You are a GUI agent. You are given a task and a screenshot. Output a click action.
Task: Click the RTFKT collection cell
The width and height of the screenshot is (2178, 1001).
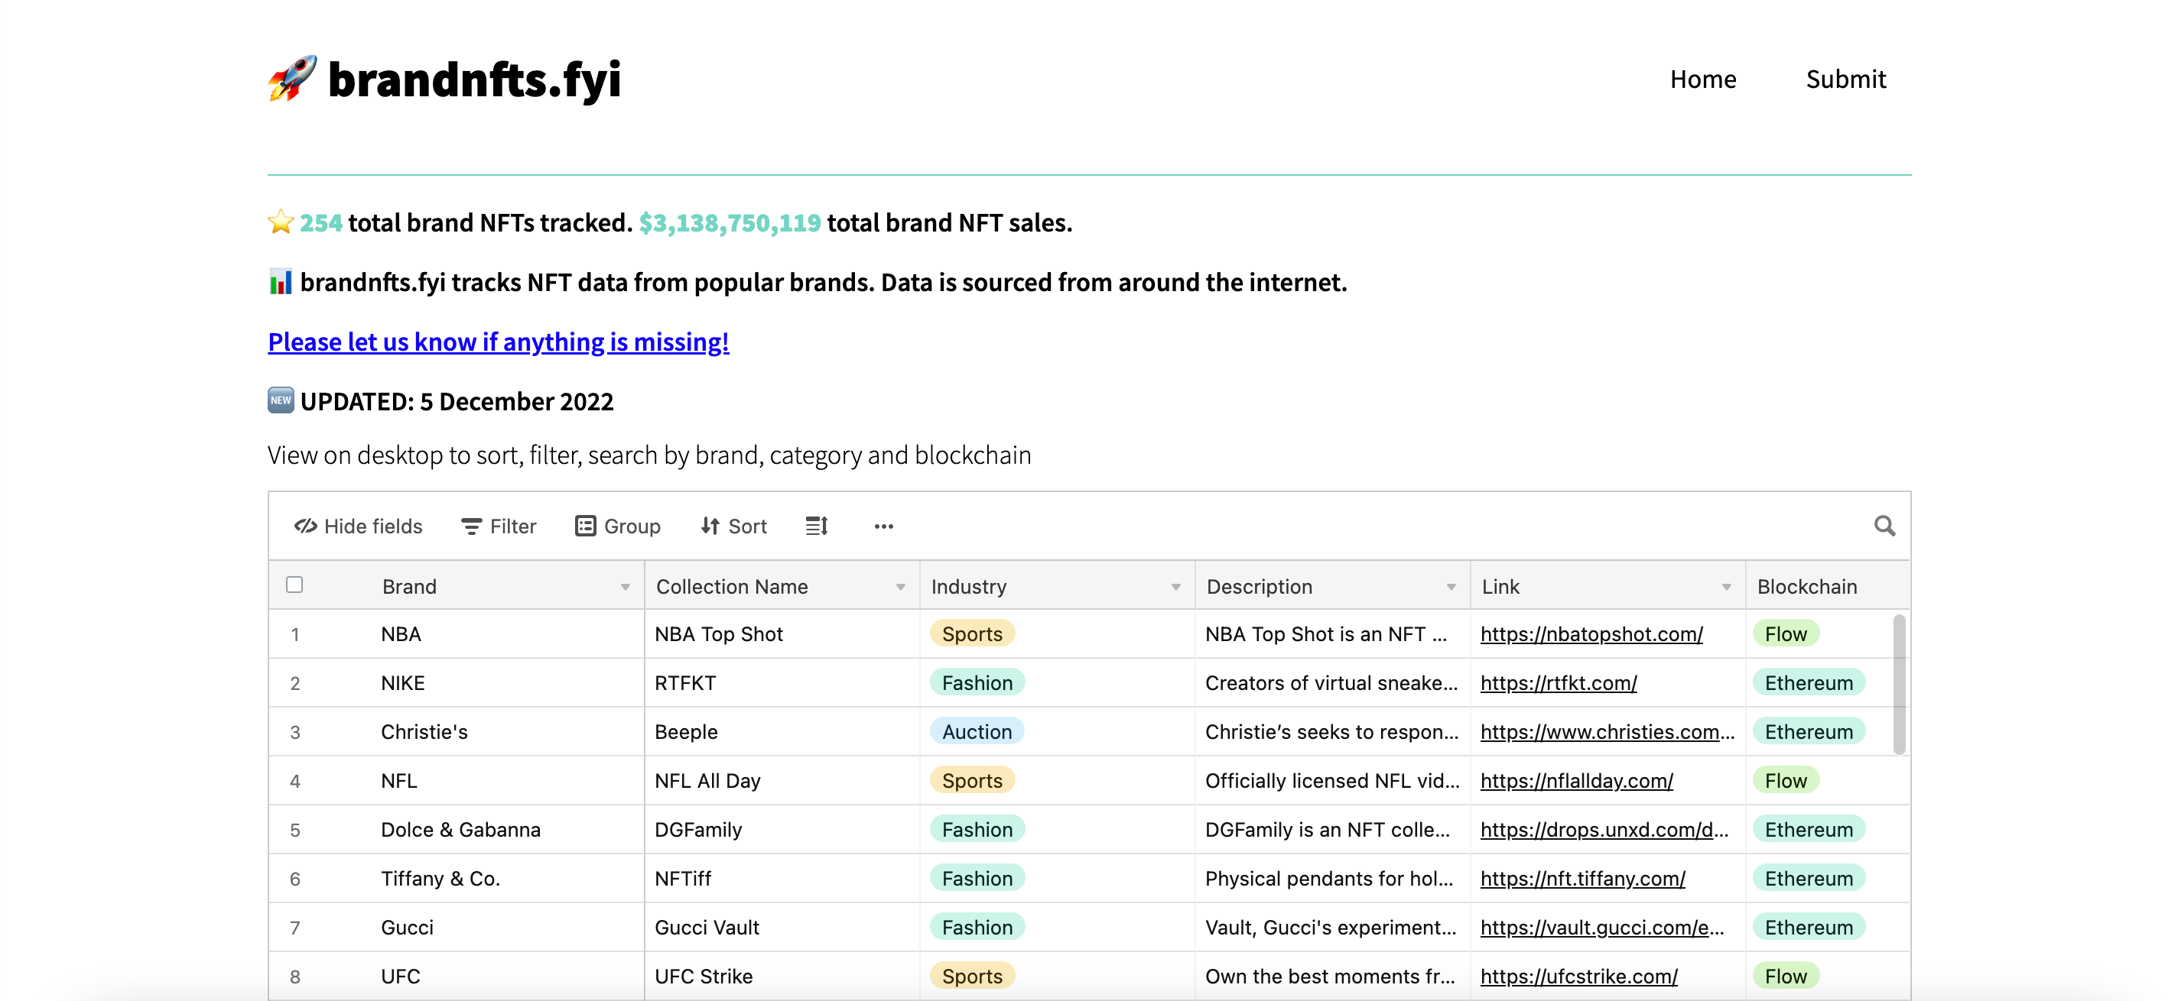(782, 683)
